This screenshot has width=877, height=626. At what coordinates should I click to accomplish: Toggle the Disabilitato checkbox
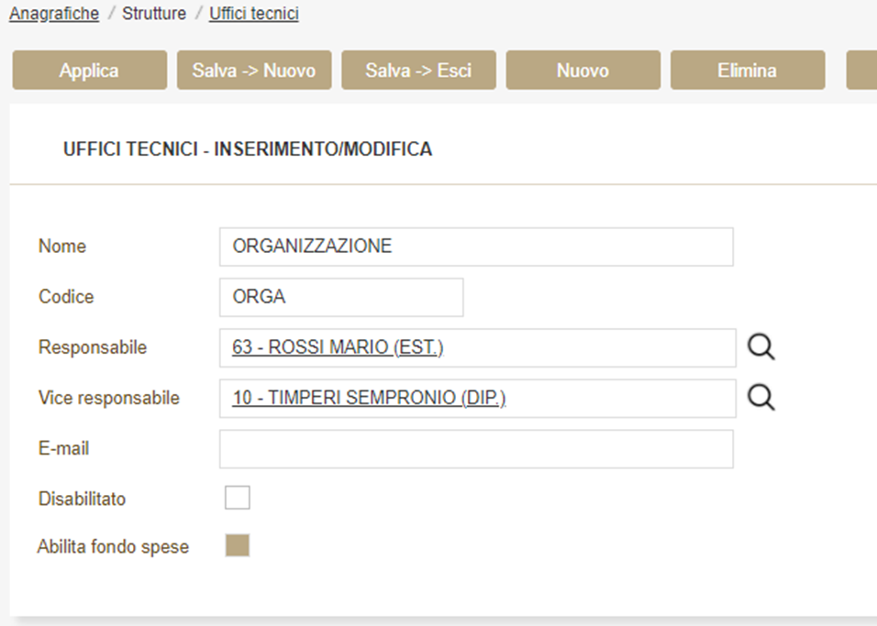click(x=238, y=498)
